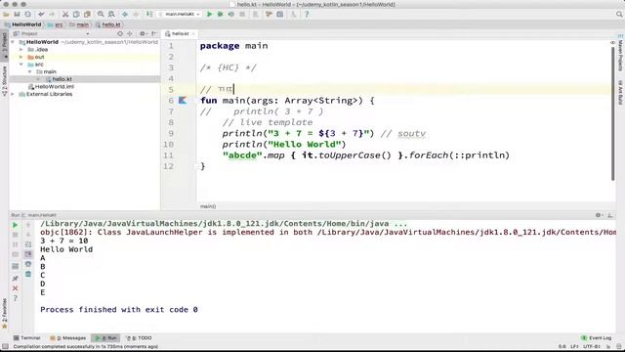The width and height of the screenshot is (625, 352).
Task: Click the Open folder icon in main toolbar
Action: [x=6, y=15]
